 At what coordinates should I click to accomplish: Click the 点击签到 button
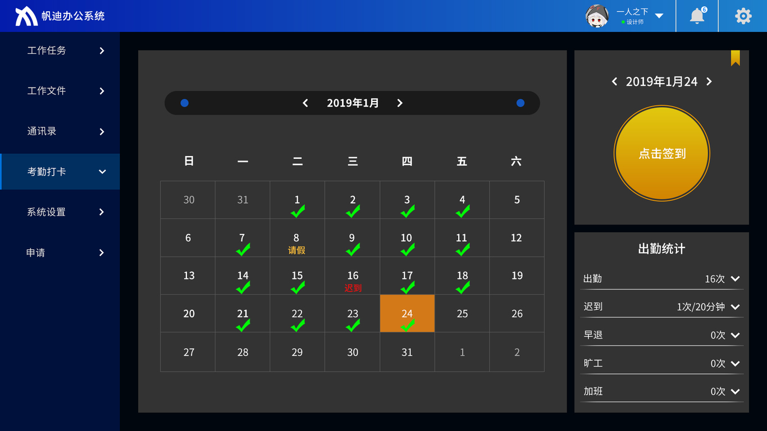tap(662, 154)
